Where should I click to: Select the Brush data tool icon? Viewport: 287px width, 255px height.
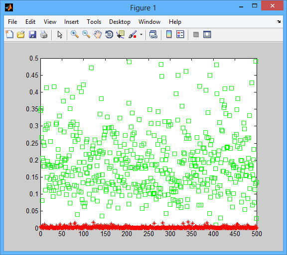[x=133, y=34]
